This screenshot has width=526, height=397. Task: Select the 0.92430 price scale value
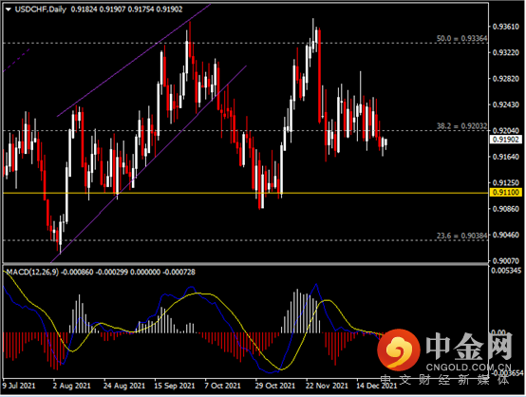coord(506,104)
